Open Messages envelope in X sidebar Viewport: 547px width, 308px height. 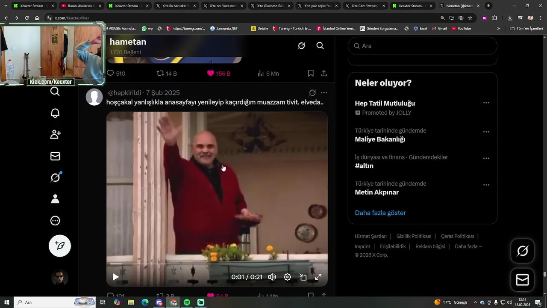(x=55, y=156)
